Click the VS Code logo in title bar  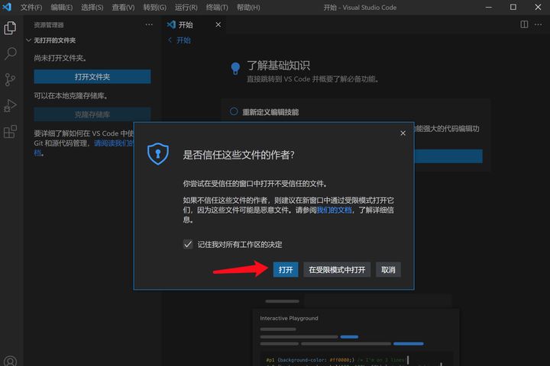7,7
